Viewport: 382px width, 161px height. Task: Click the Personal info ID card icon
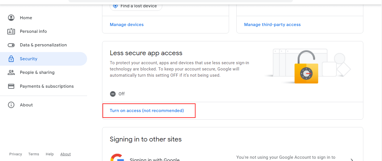pyautogui.click(x=11, y=31)
